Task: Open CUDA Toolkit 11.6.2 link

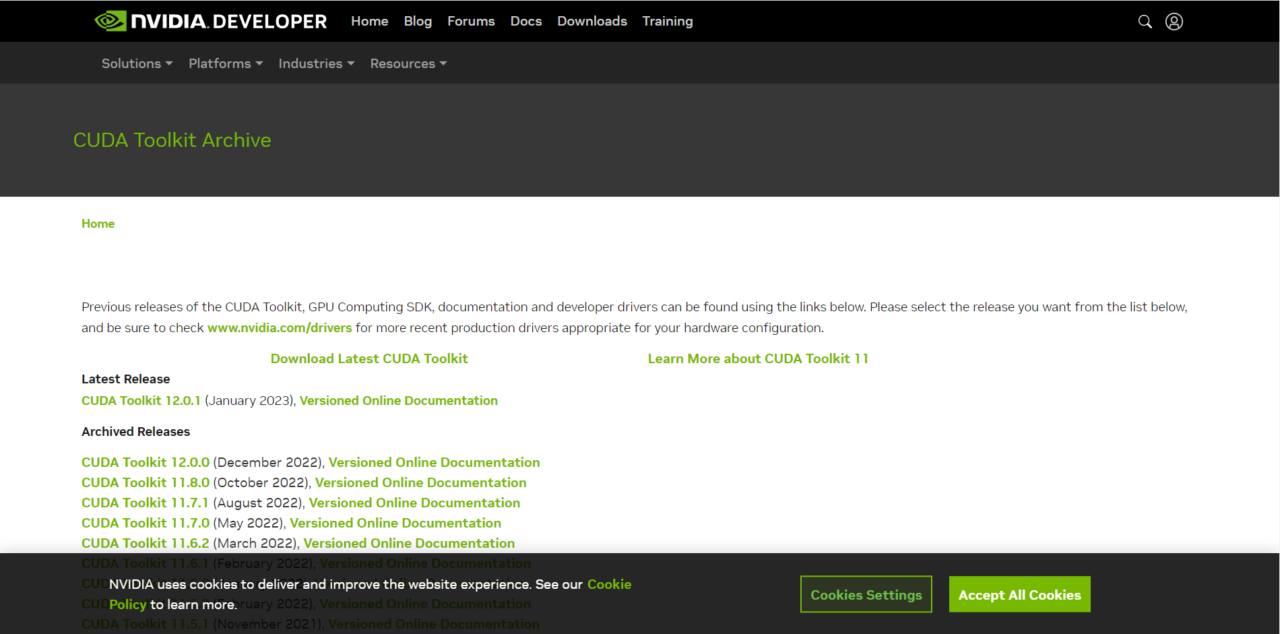Action: [146, 543]
